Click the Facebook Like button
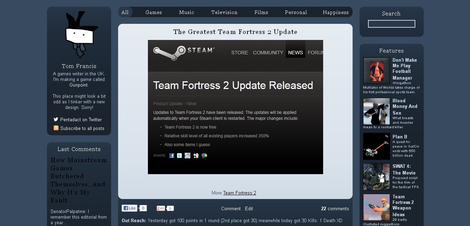 tap(129, 208)
